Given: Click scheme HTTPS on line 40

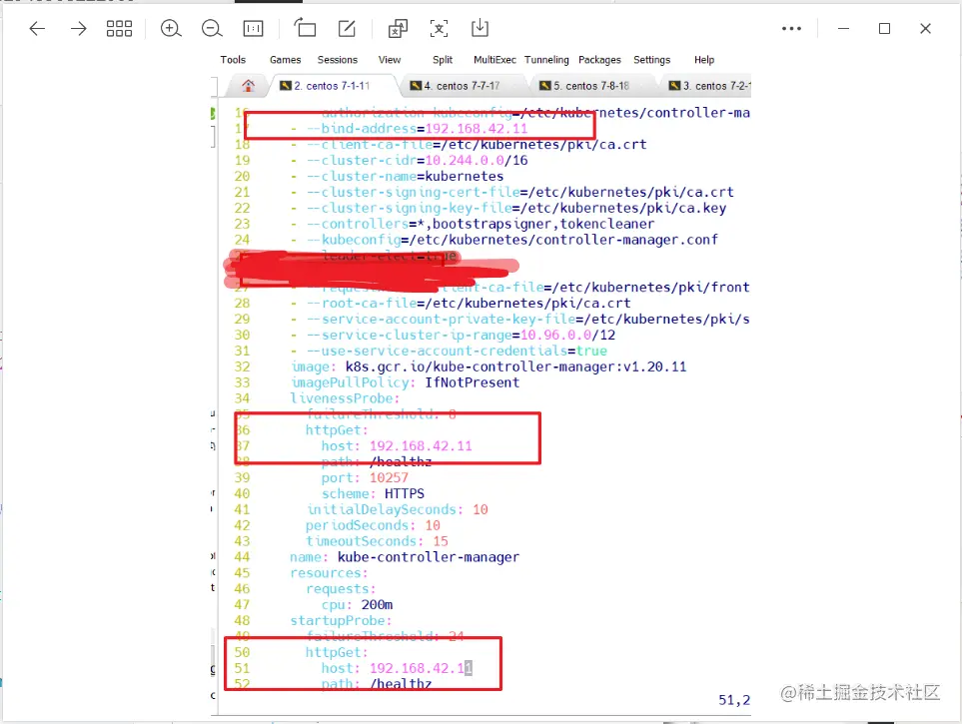Looking at the screenshot, I should [373, 494].
